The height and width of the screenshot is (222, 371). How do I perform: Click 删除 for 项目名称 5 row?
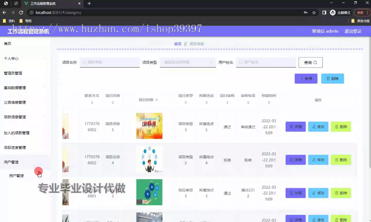point(341,127)
